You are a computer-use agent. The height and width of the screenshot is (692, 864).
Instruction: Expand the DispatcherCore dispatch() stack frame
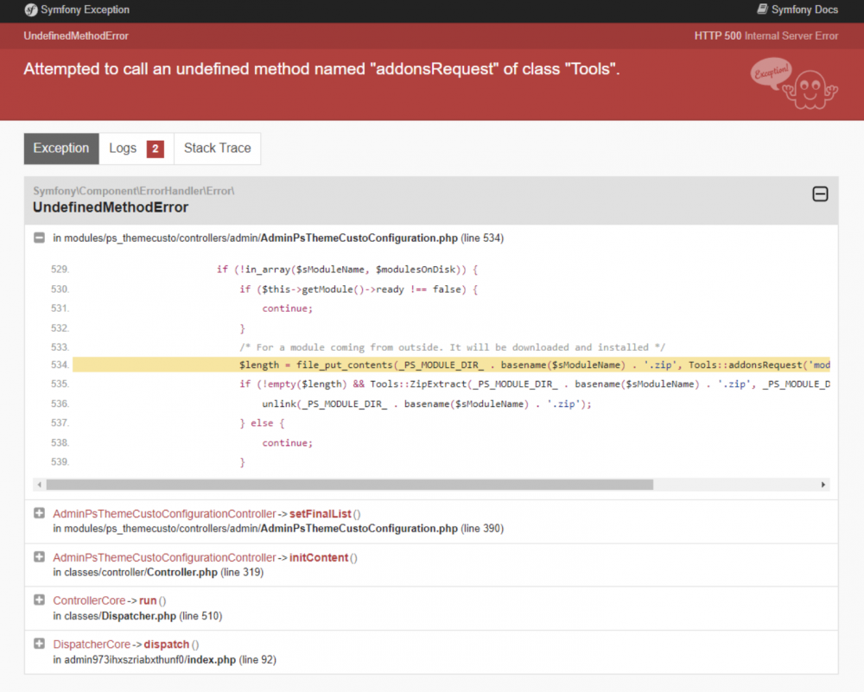tap(39, 643)
